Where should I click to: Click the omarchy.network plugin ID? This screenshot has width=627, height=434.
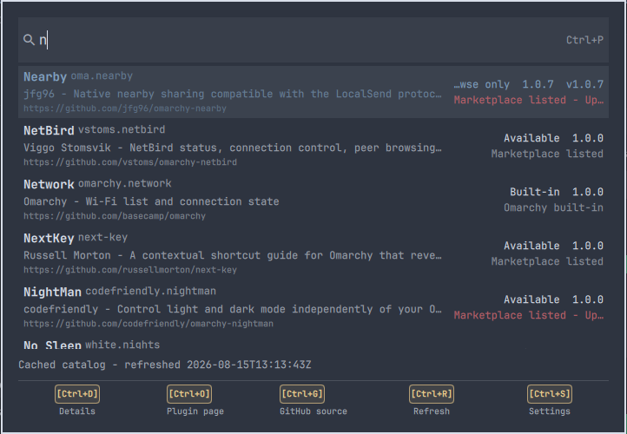[x=125, y=183]
